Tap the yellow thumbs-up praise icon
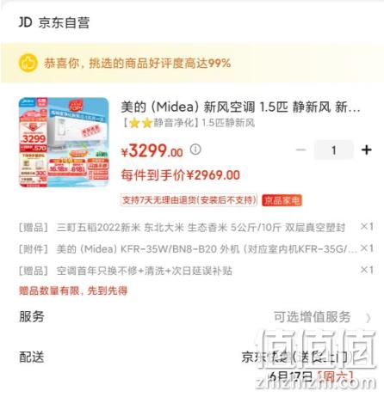Image resolution: width=384 pixels, height=397 pixels. (28, 63)
